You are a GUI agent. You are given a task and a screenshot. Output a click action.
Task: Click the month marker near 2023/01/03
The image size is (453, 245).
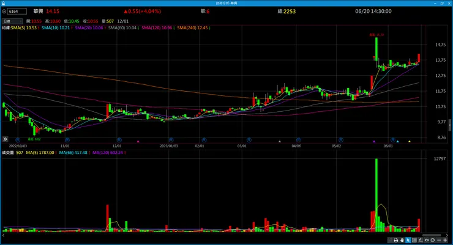tap(171, 140)
